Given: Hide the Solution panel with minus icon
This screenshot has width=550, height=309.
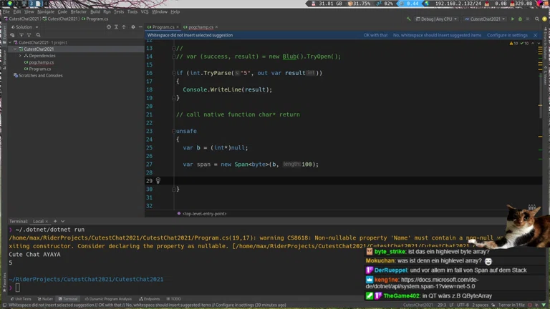Looking at the screenshot, I should coord(140,27).
